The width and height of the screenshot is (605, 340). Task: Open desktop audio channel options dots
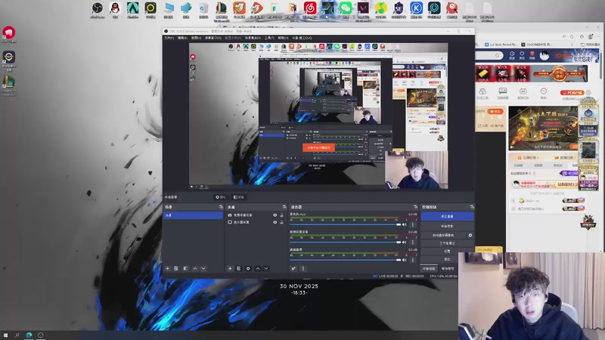[x=412, y=260]
